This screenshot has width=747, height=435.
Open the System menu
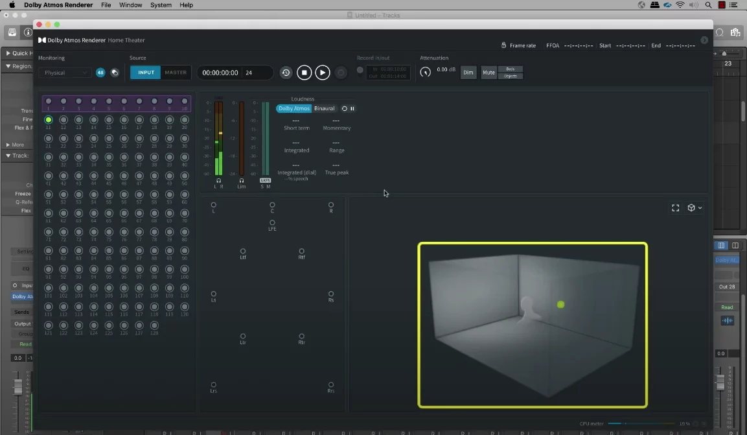tap(161, 5)
